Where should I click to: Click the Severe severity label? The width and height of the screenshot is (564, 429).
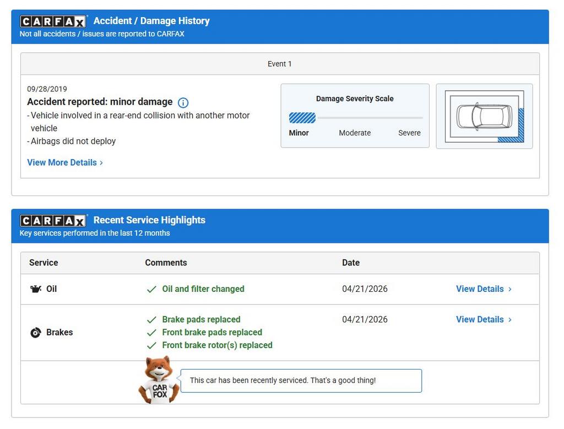(x=409, y=133)
